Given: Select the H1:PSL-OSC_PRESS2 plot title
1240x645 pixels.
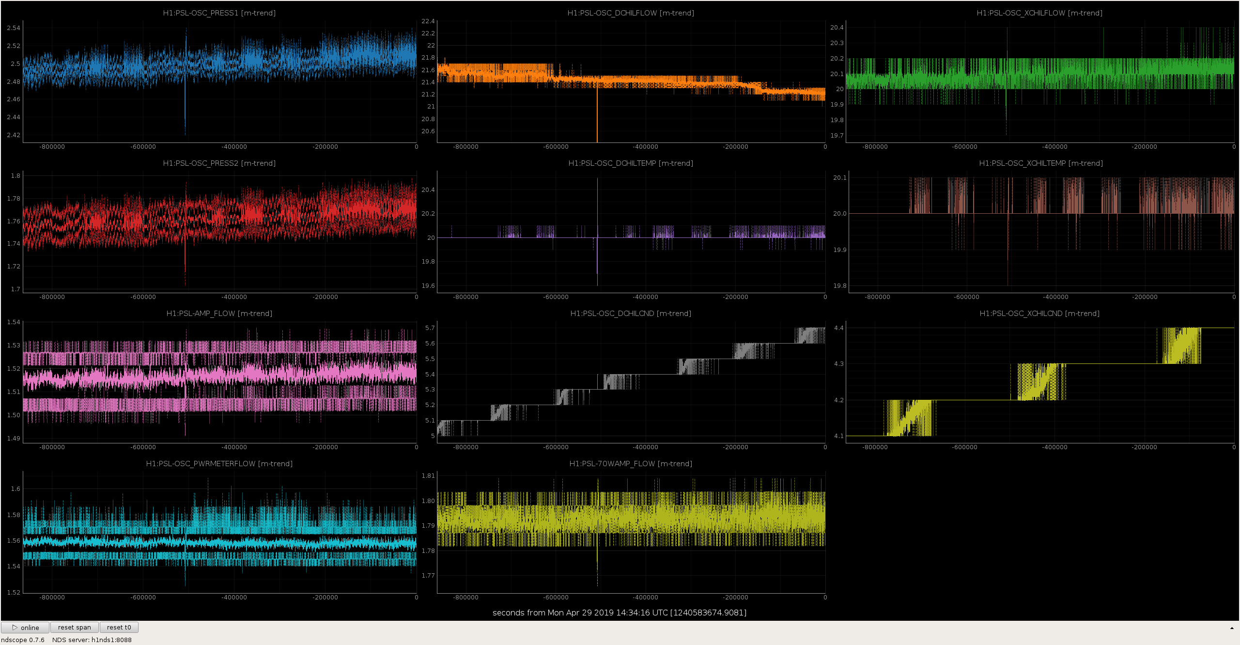Looking at the screenshot, I should point(219,163).
